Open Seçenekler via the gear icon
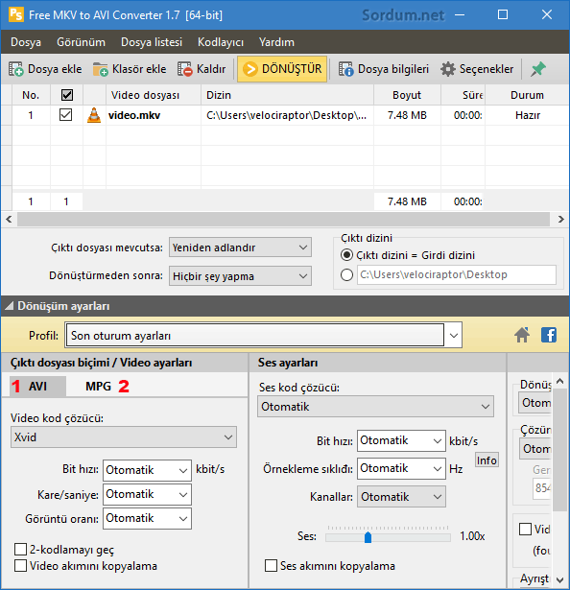This screenshot has width=570, height=590. pos(447,69)
